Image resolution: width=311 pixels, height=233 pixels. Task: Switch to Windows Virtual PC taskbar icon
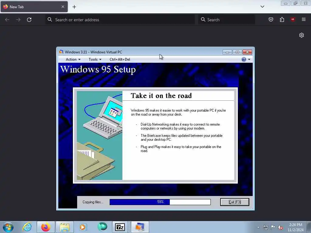140,227
